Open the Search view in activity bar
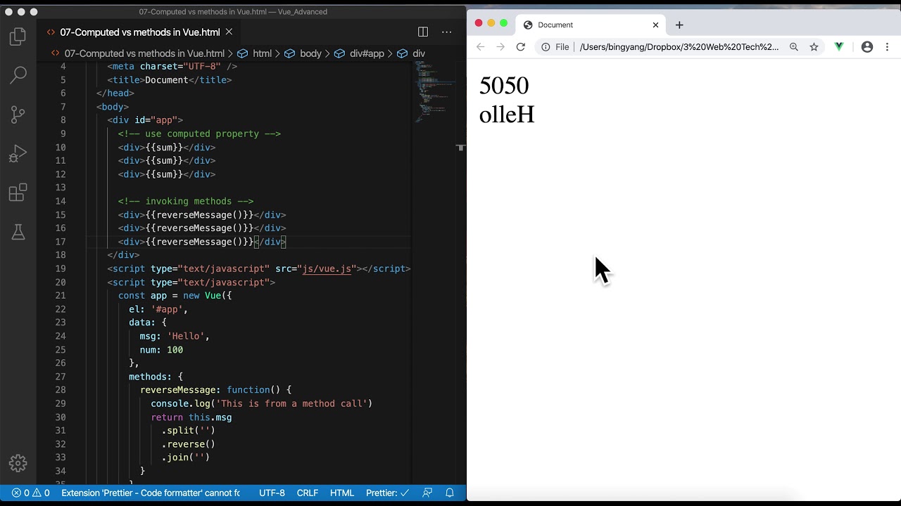 point(18,74)
